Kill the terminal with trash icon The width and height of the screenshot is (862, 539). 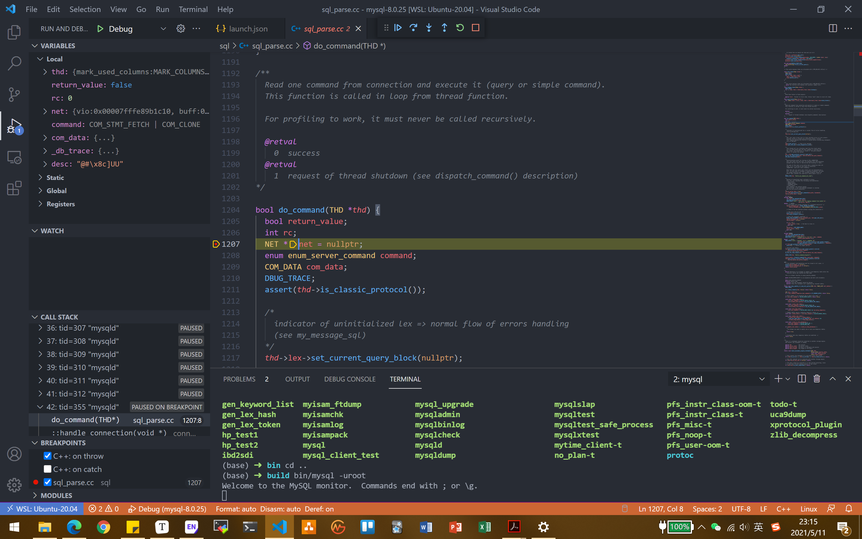(x=817, y=379)
